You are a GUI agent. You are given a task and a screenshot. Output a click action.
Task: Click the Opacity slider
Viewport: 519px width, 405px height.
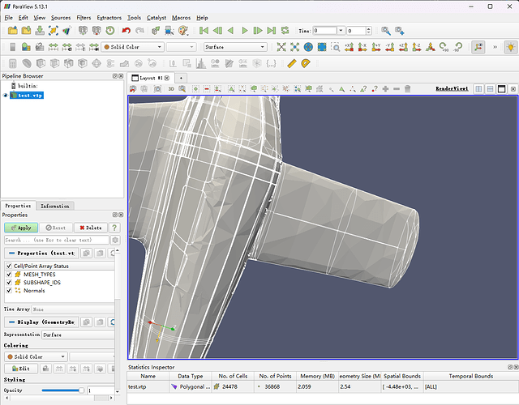[x=63, y=390]
